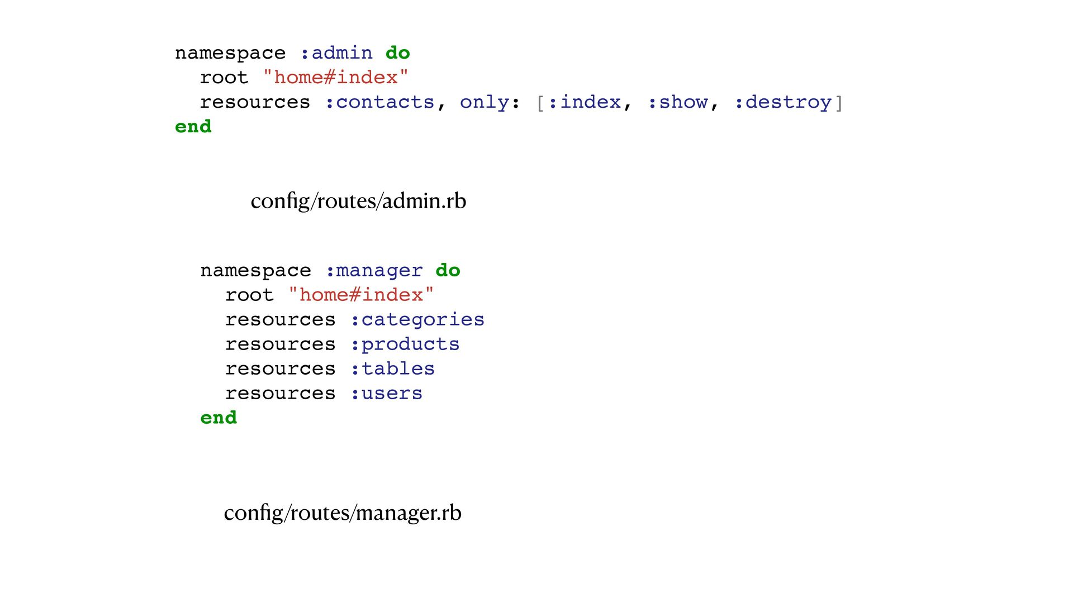Click "home#index" string in admin namespace

(x=336, y=78)
